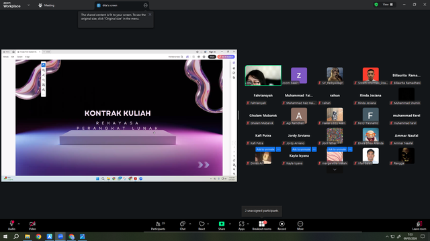This screenshot has height=241, width=430.
Task: Click the Ghulam Mubarok participant name
Action: pos(263,116)
